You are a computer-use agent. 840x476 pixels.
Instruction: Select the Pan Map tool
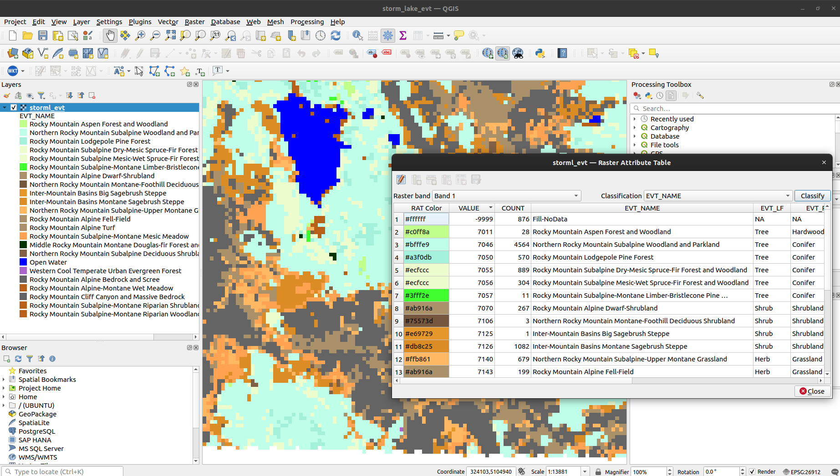[110, 35]
